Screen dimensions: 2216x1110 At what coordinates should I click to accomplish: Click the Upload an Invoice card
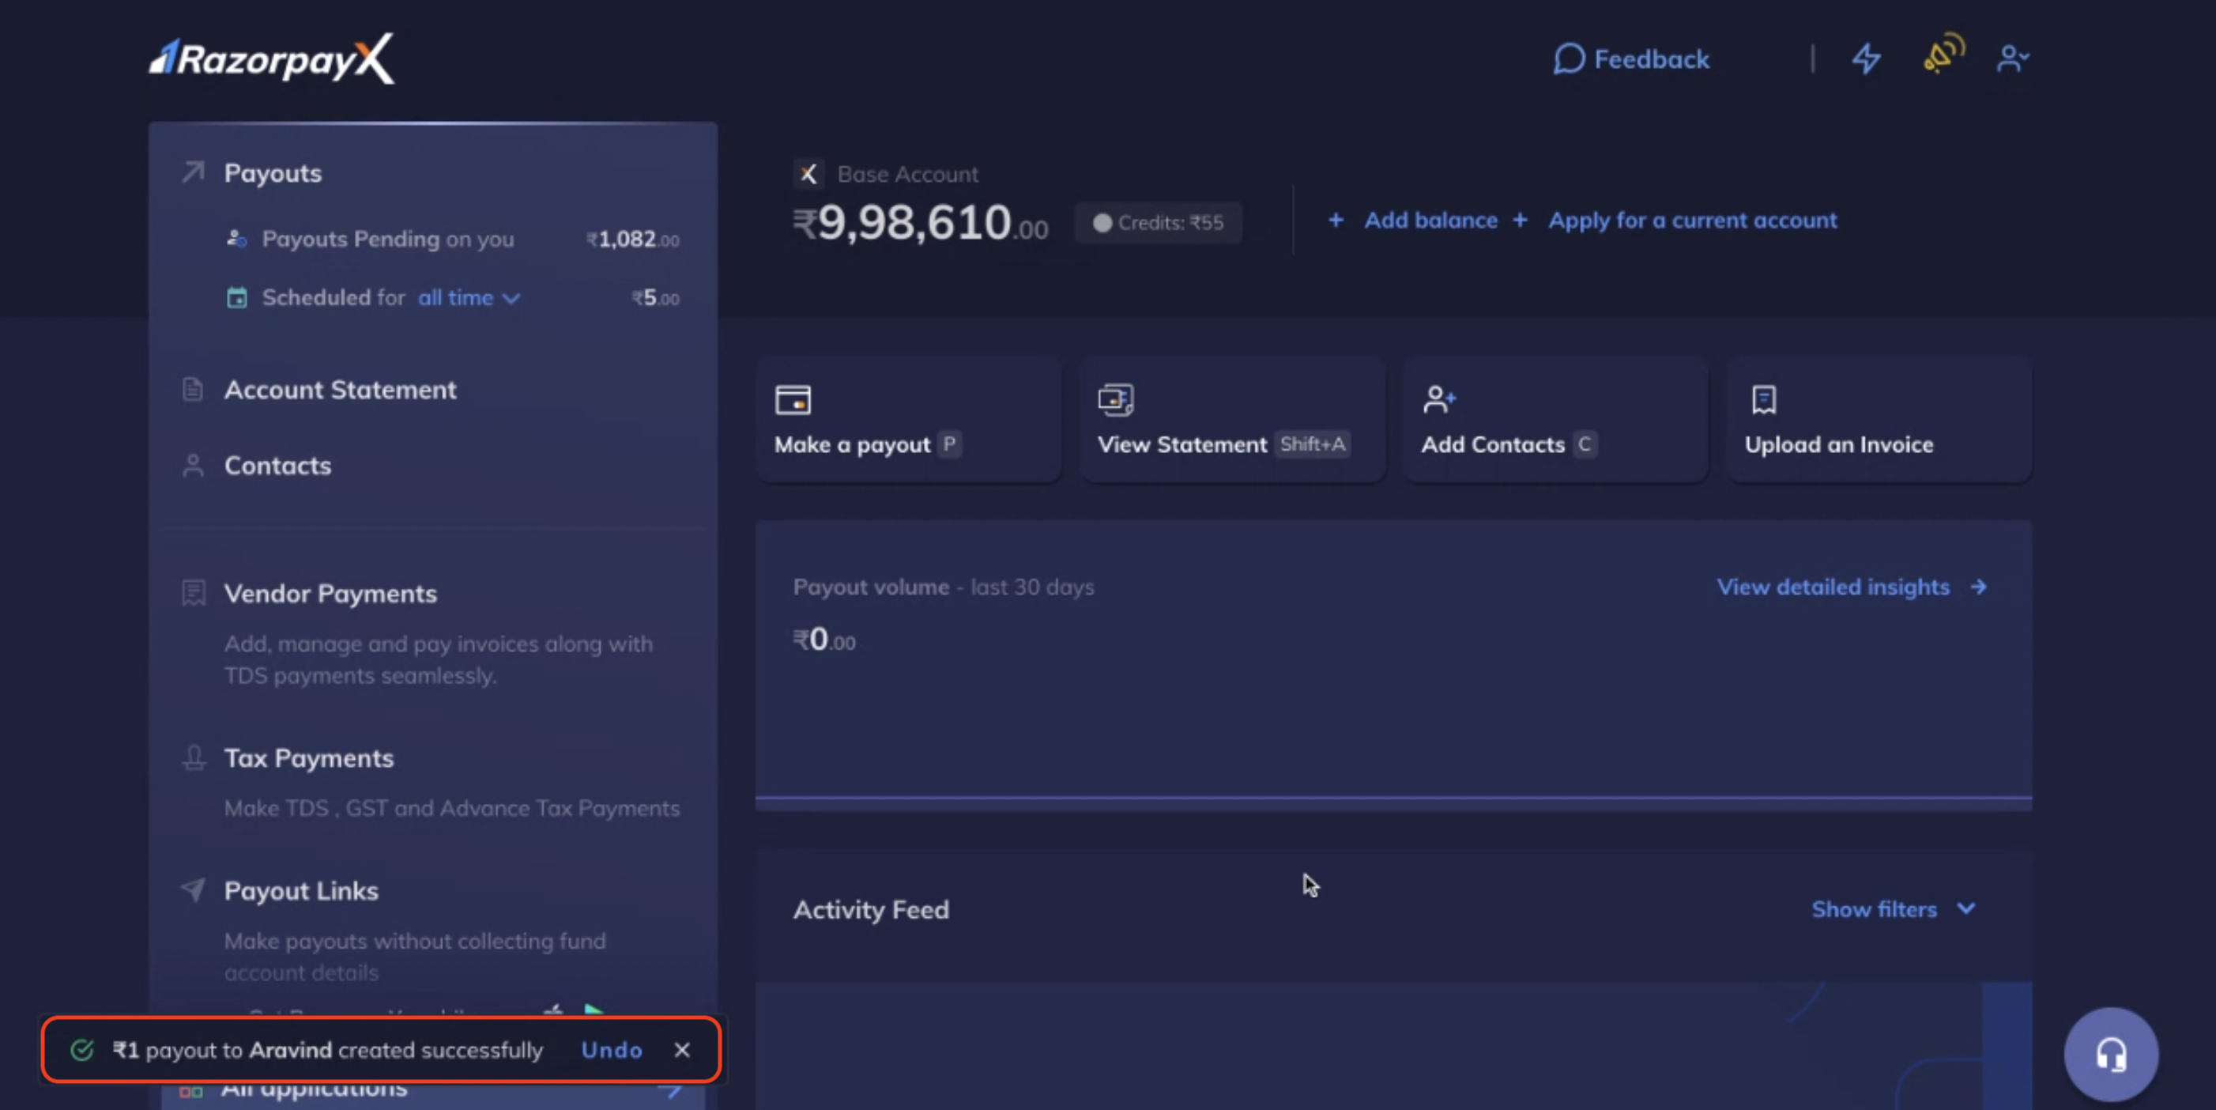[1879, 420]
